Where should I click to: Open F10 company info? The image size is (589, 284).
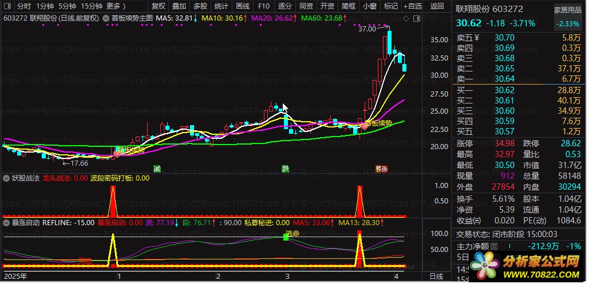click(x=264, y=6)
